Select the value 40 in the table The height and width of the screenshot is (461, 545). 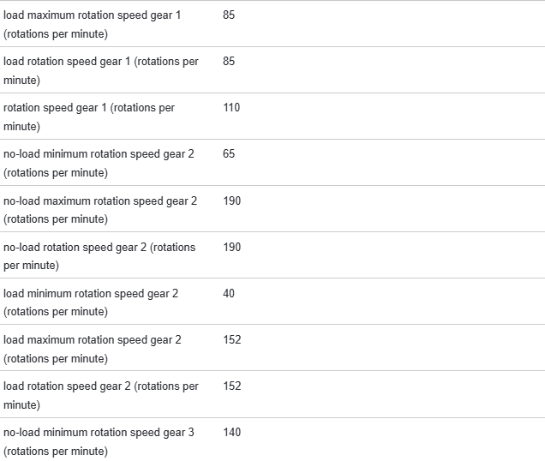click(229, 293)
